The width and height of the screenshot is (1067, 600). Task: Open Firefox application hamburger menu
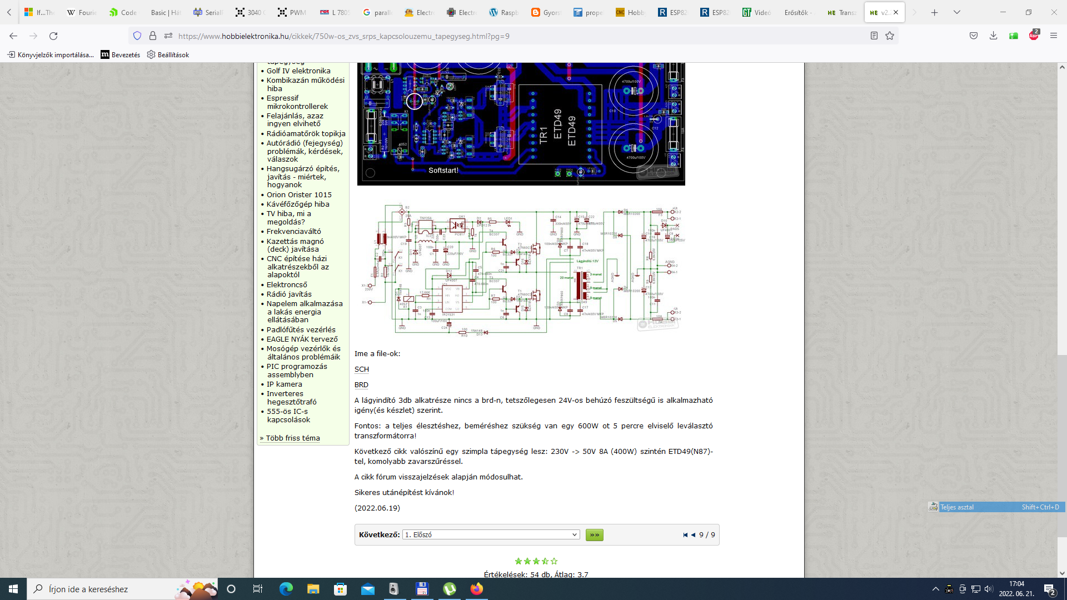tap(1054, 36)
